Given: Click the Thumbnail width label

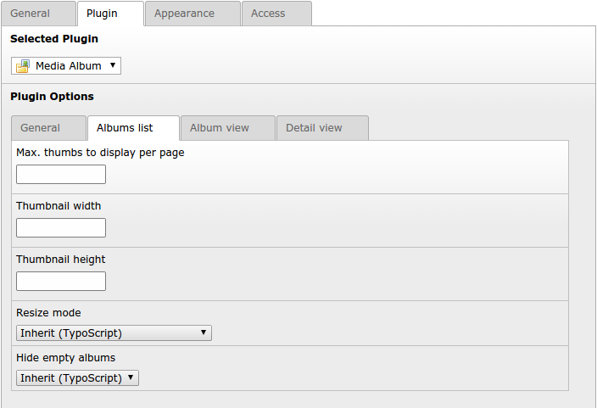Looking at the screenshot, I should tap(59, 206).
